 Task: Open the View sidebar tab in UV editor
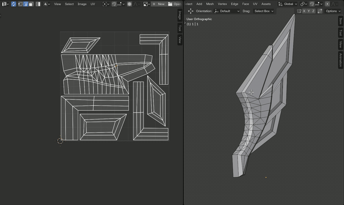(x=180, y=40)
